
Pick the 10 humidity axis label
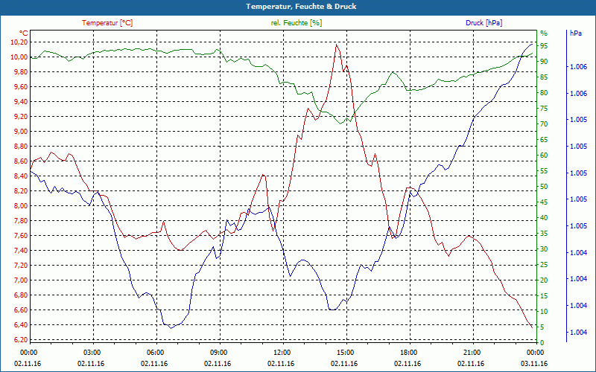(544, 312)
